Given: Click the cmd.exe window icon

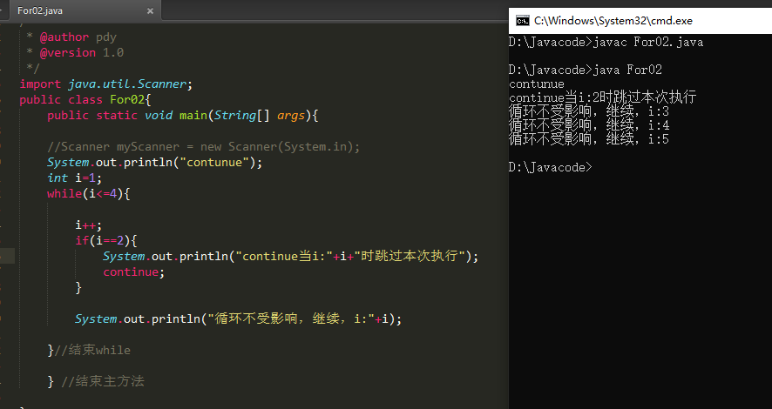Looking at the screenshot, I should coord(523,21).
